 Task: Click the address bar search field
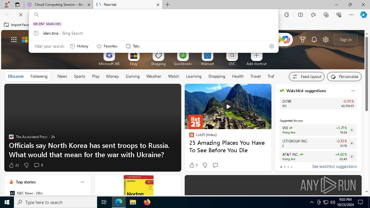pos(156,15)
